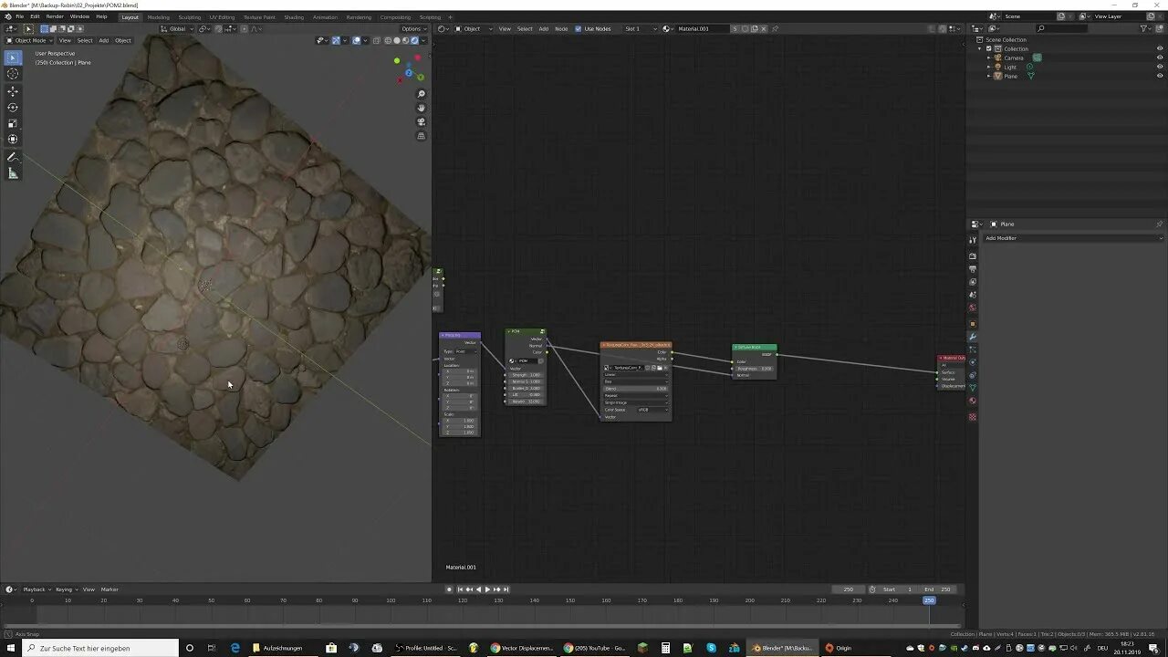Image resolution: width=1168 pixels, height=657 pixels.
Task: Open the node editor Object type dropdown
Action: (x=474, y=28)
